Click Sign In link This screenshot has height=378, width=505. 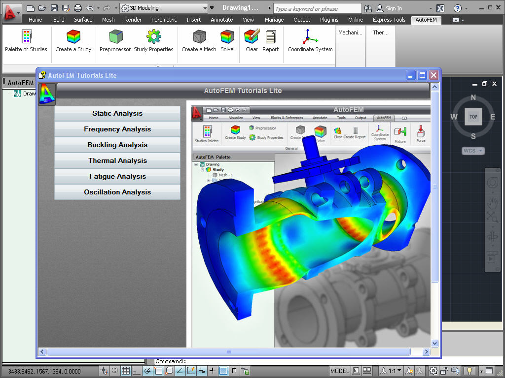click(394, 9)
